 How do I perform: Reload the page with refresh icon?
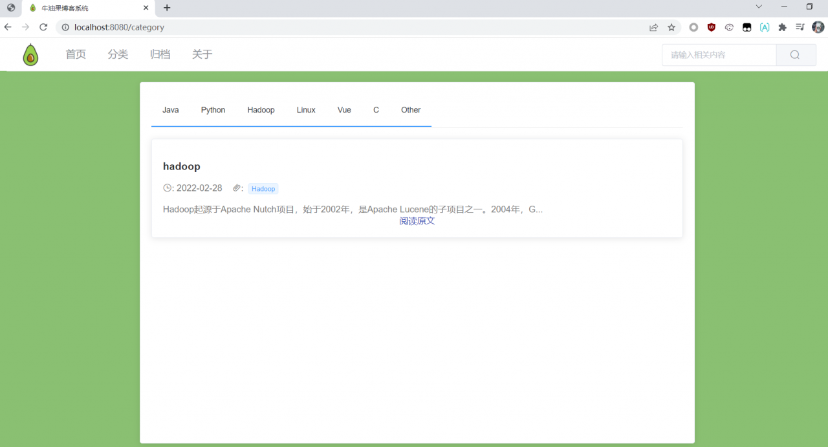tap(43, 27)
